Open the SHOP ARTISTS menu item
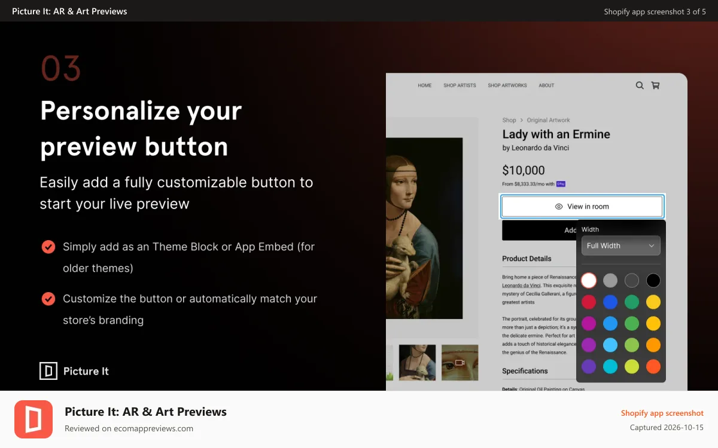This screenshot has width=718, height=448. 460,85
